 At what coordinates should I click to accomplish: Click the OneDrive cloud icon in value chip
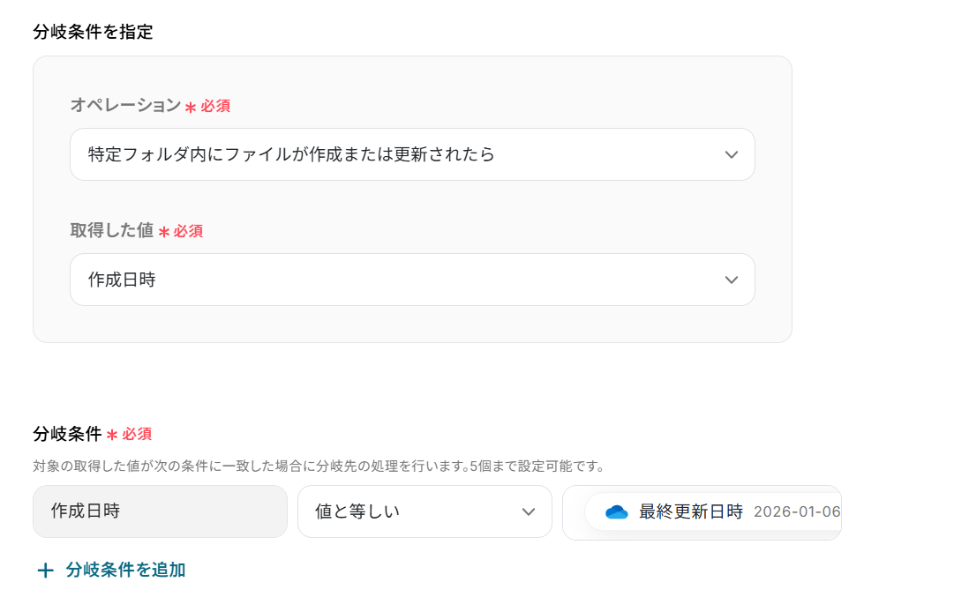(x=616, y=512)
